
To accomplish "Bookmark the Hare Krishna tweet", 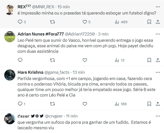I will click(149, 103).
